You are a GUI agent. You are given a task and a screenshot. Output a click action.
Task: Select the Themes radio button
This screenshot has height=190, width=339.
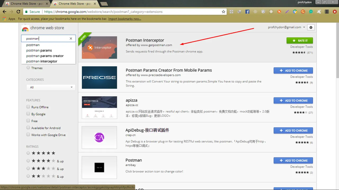coord(28,68)
